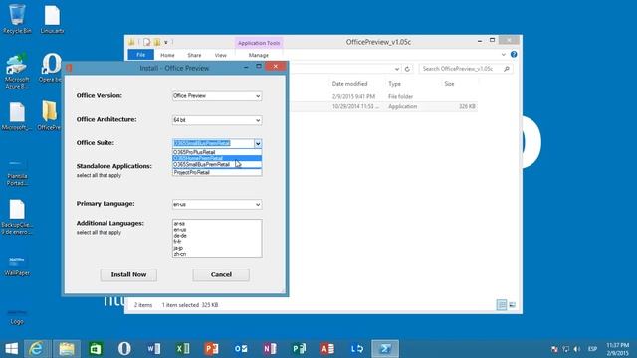Image resolution: width=637 pixels, height=358 pixels.
Task: Click refresh button in Explorer address bar
Action: [x=407, y=69]
